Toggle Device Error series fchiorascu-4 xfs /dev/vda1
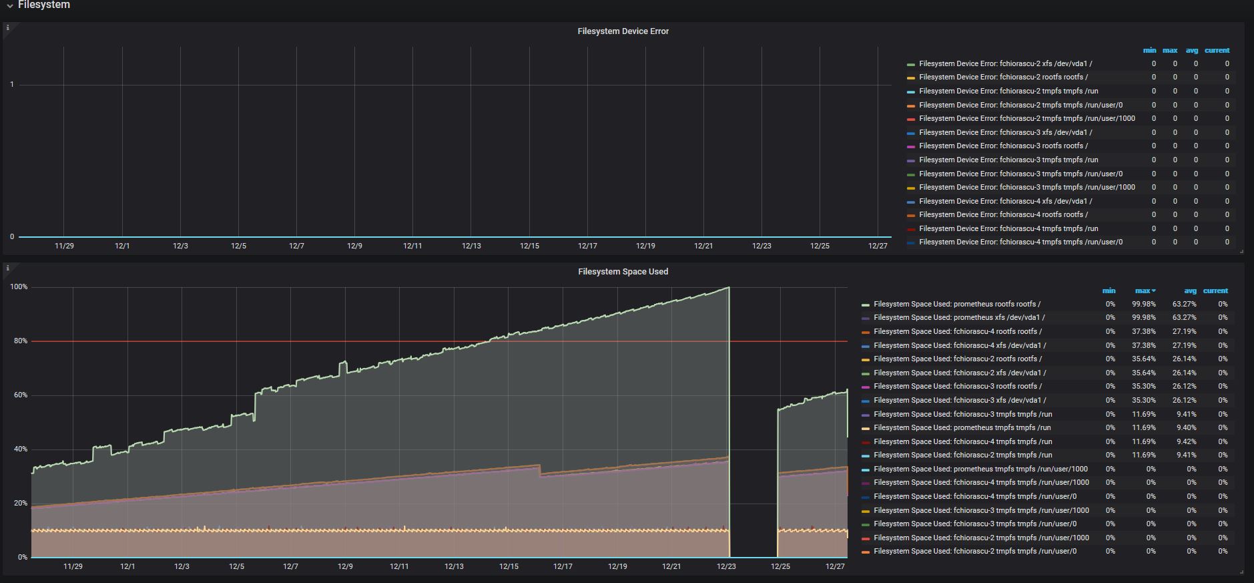 click(x=1006, y=201)
